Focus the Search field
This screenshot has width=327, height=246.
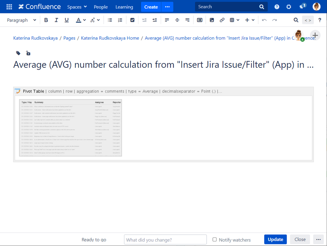[231, 7]
